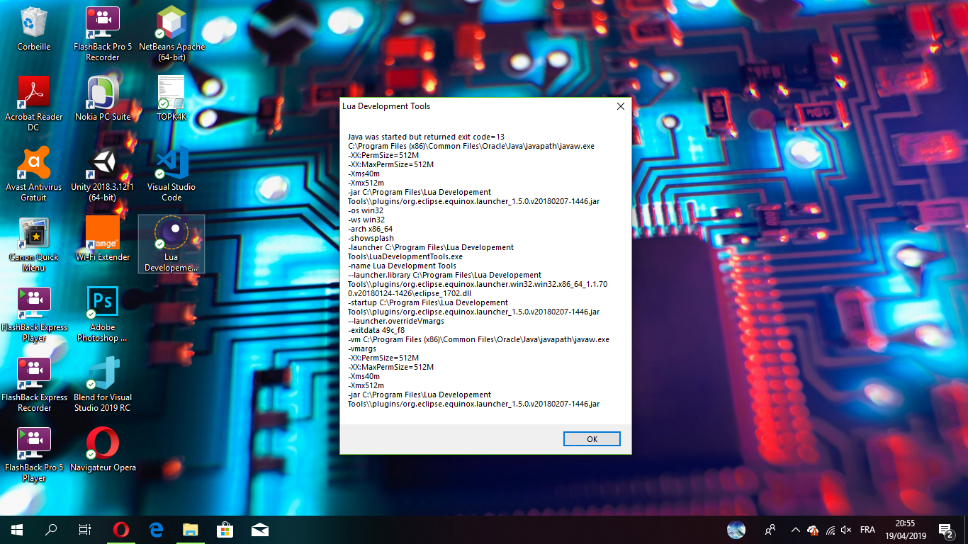Select Wi-Fi Extender desktop icon
This screenshot has width=968, height=544.
103,239
